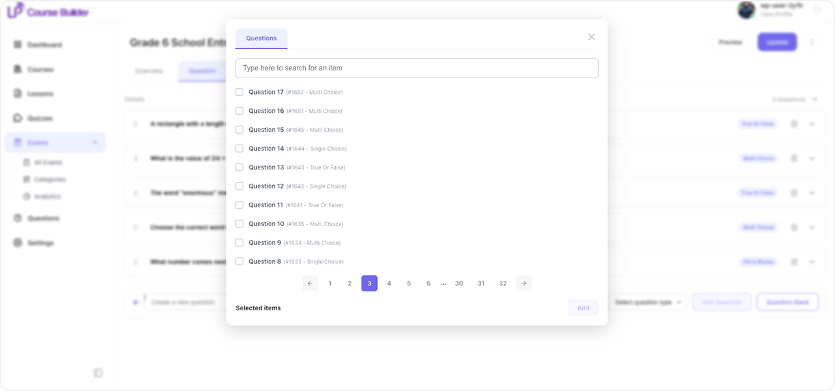Image resolution: width=835 pixels, height=391 pixels.
Task: Focus the item search field
Action: point(417,68)
